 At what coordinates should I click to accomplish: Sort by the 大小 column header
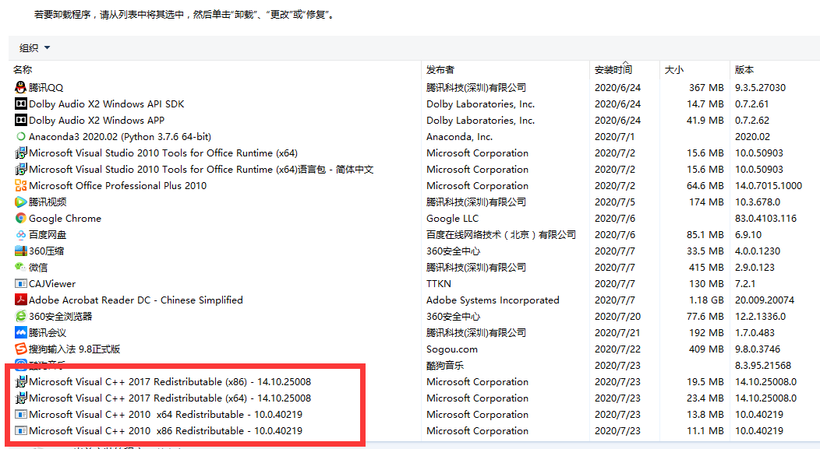[x=674, y=69]
